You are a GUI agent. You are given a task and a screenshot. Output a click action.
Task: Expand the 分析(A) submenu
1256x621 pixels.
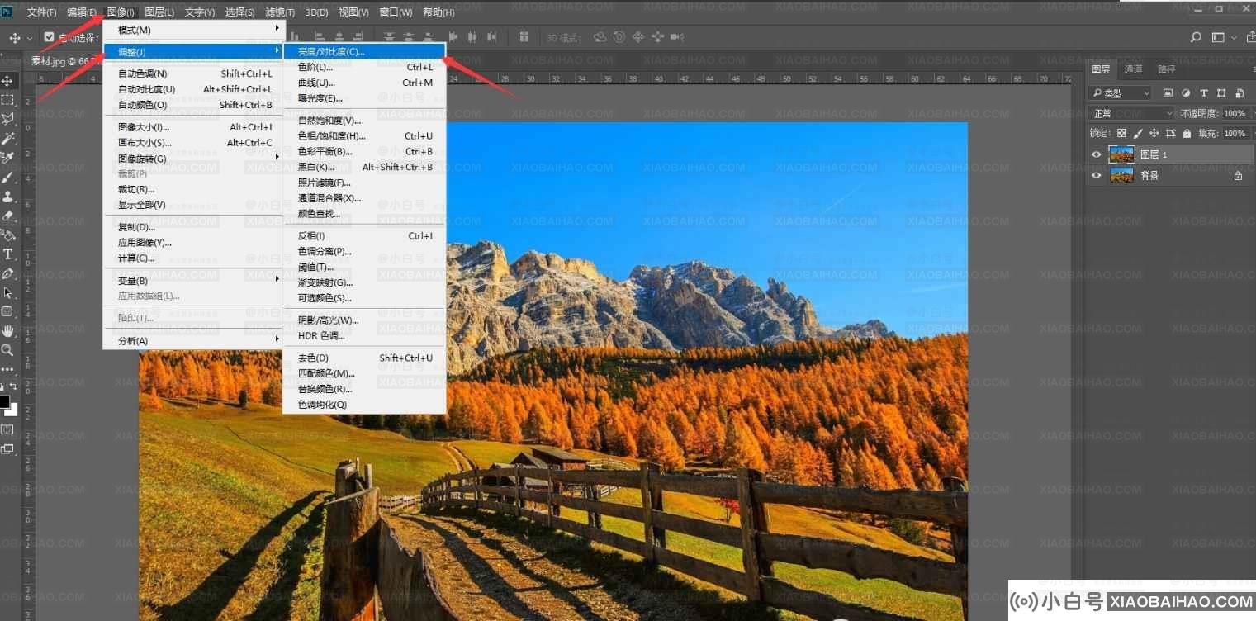tap(192, 341)
